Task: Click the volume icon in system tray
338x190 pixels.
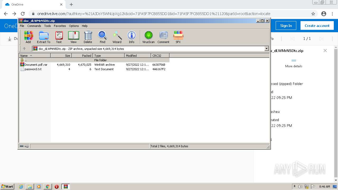Action: (300, 187)
